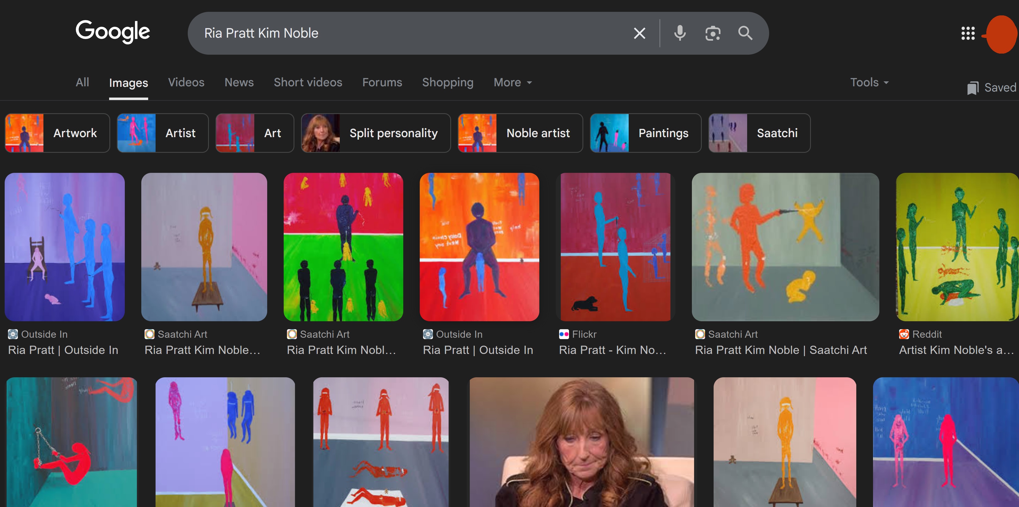Filter results by the Artwork chip

point(57,133)
